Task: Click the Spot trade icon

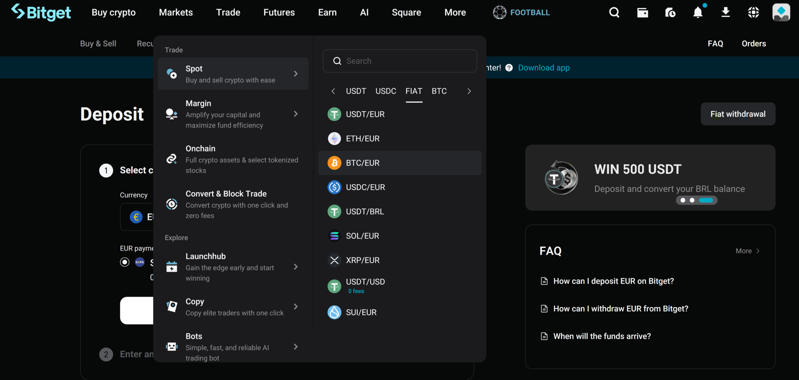Action: 172,74
